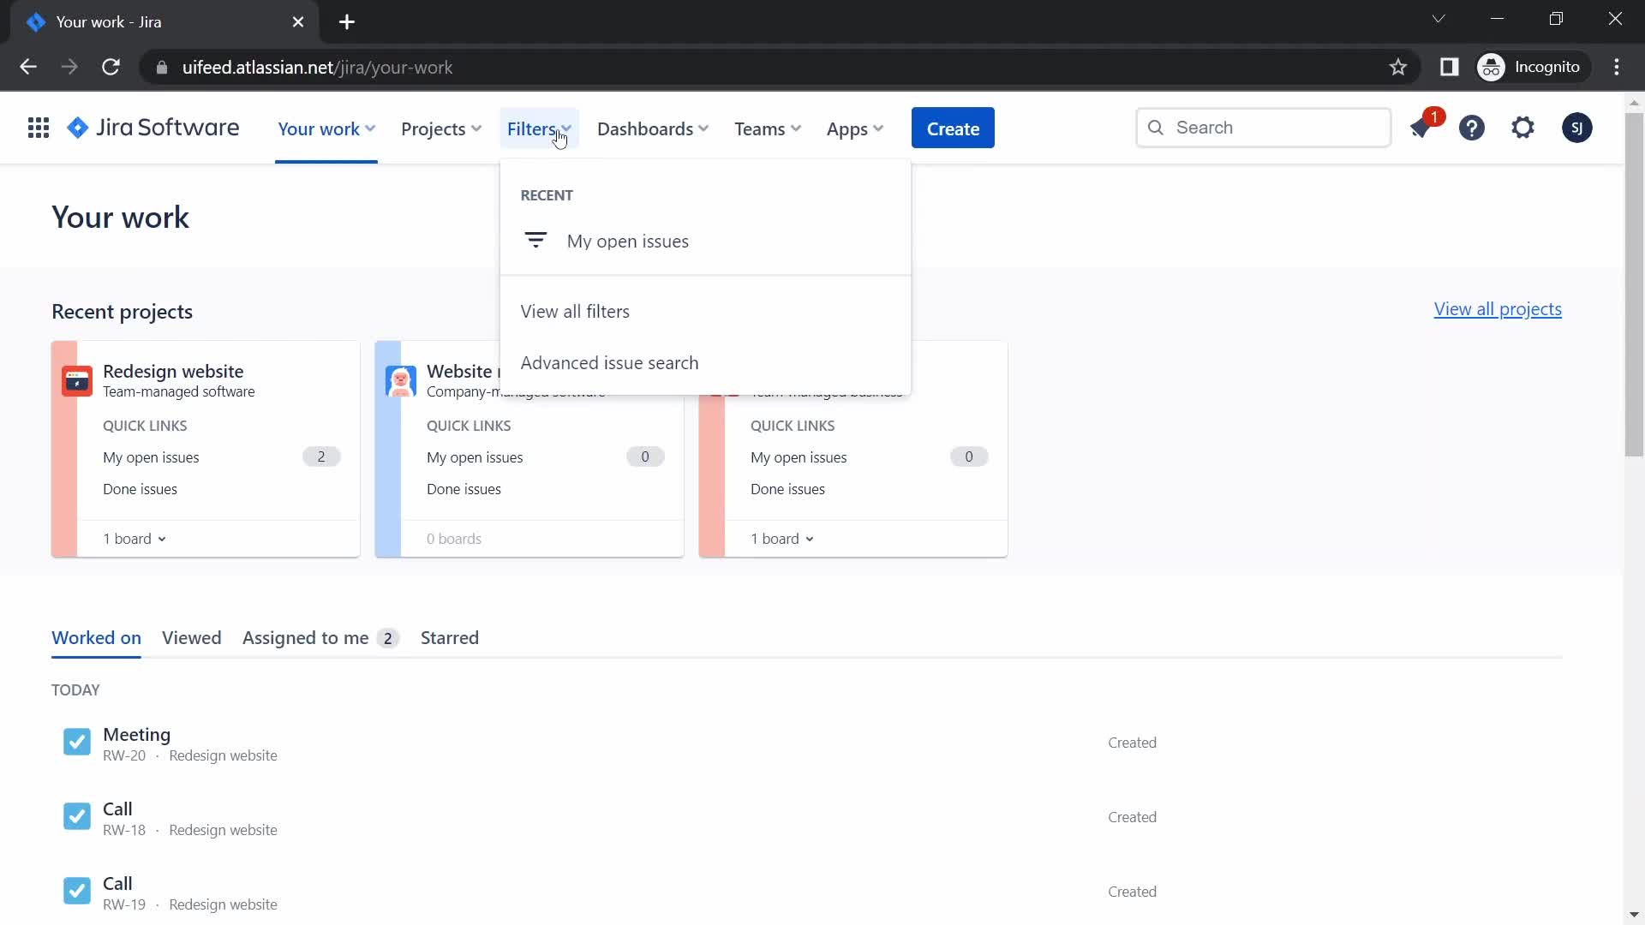Toggle the Call task checkbox RW-18

[77, 816]
